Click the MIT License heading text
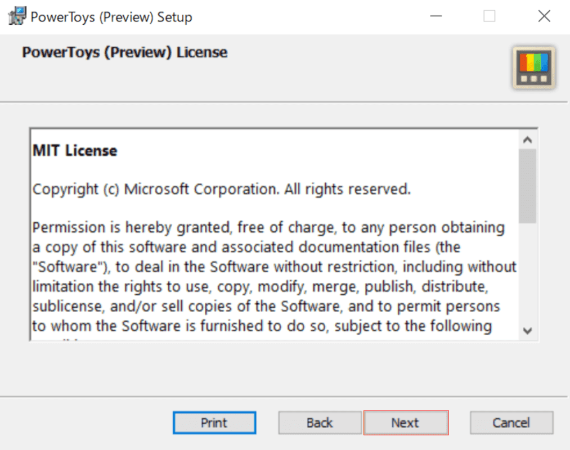Image resolution: width=570 pixels, height=450 pixels. [x=75, y=151]
